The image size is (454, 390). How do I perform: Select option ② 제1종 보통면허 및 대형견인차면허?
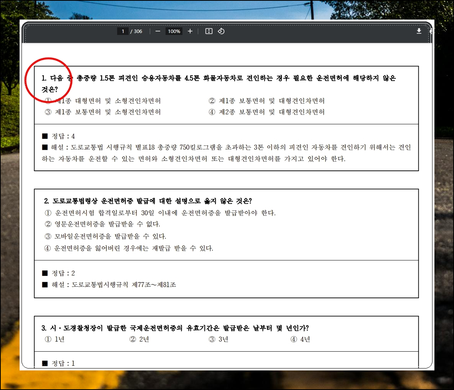267,101
